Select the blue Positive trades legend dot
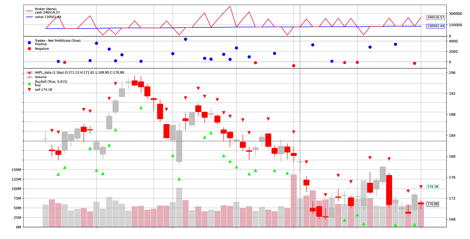The width and height of the screenshot is (470, 239). pos(29,43)
